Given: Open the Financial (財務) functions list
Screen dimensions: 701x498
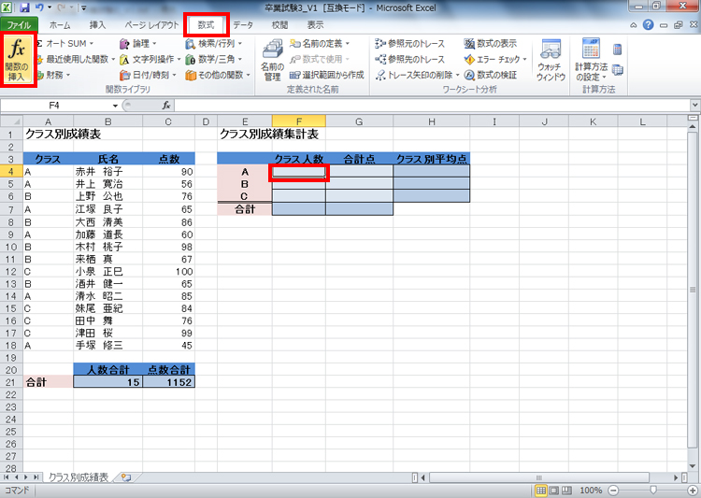Looking at the screenshot, I should 53,75.
